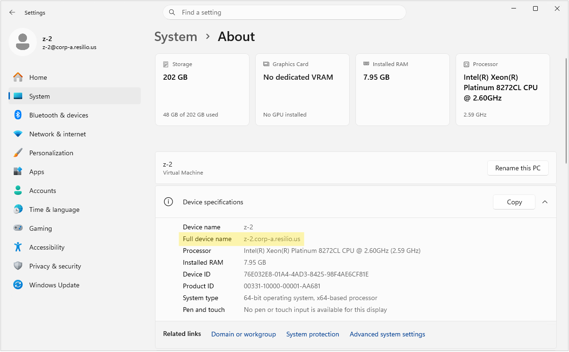Click the email z-2@corp-a.resilio.us

click(69, 47)
